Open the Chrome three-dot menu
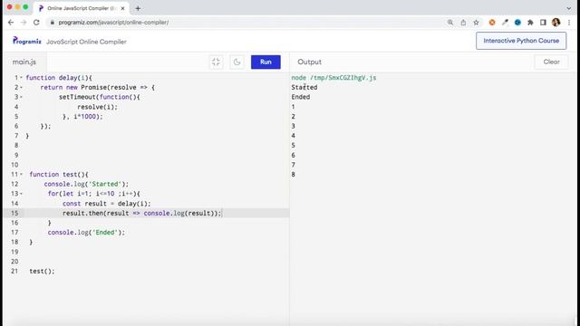The image size is (580, 326). 569,23
